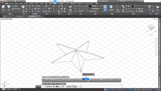This screenshot has width=161, height=91.
Task: Open the first ribbon tab (Home)
Action: 7,4
